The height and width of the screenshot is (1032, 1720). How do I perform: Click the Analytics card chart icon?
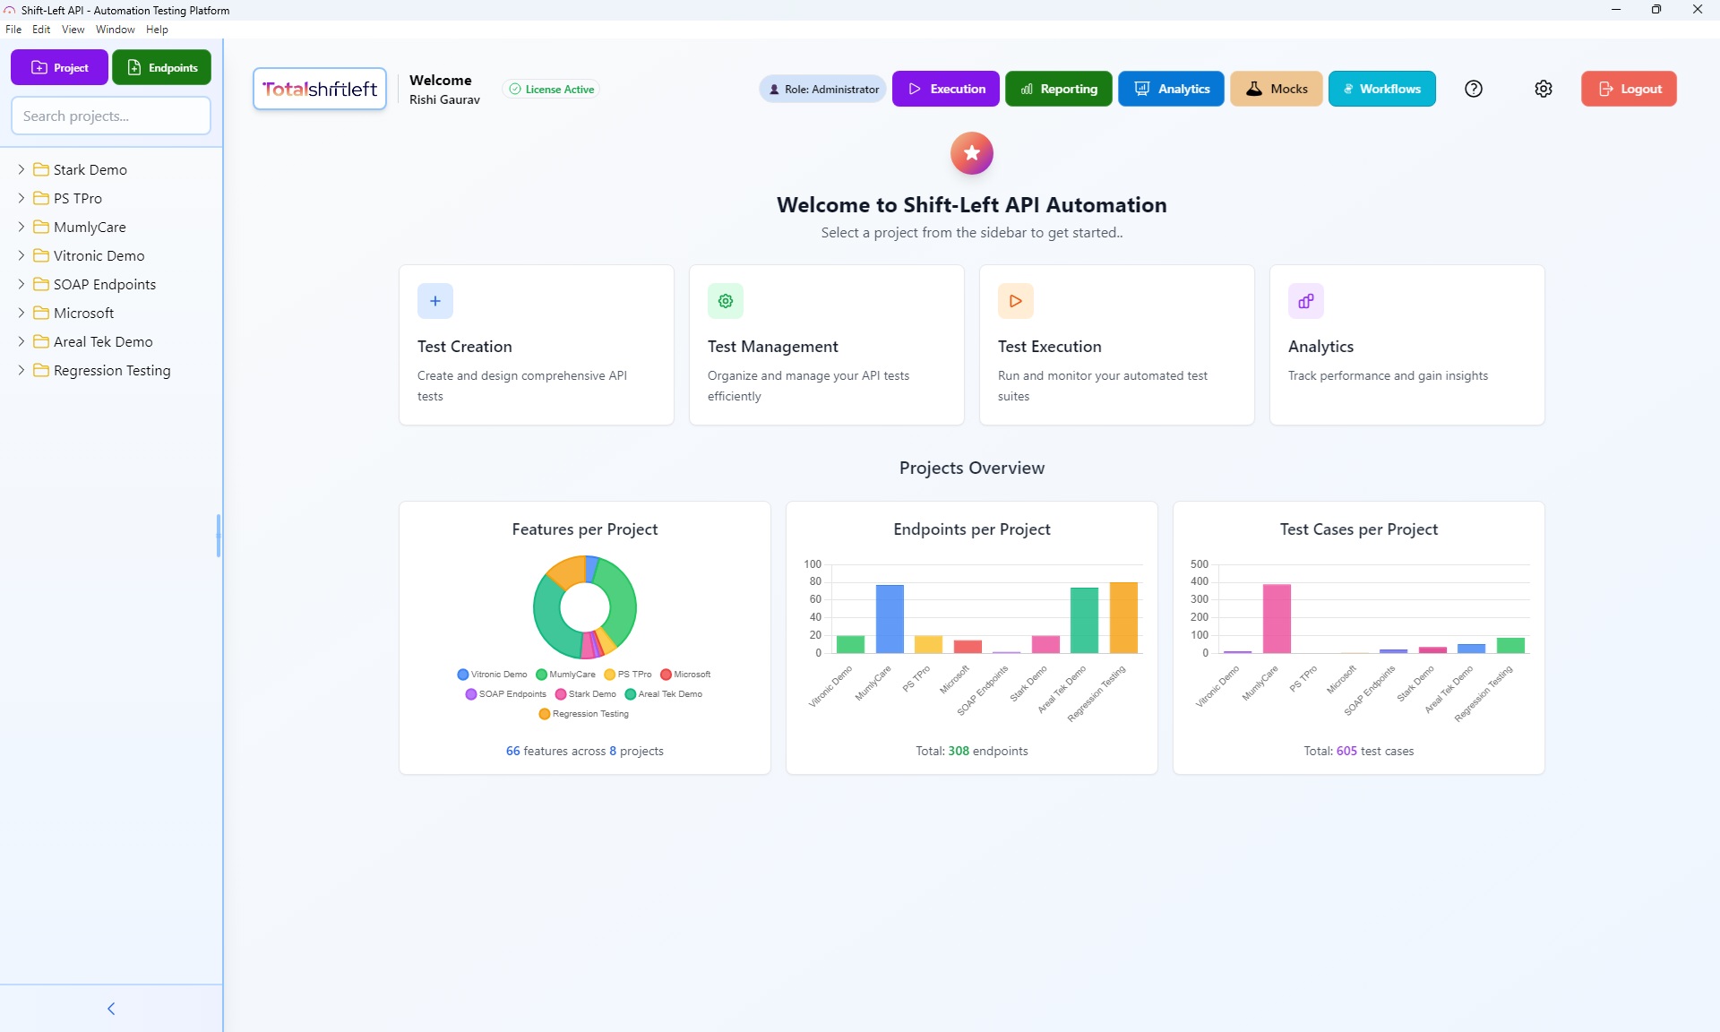tap(1305, 301)
